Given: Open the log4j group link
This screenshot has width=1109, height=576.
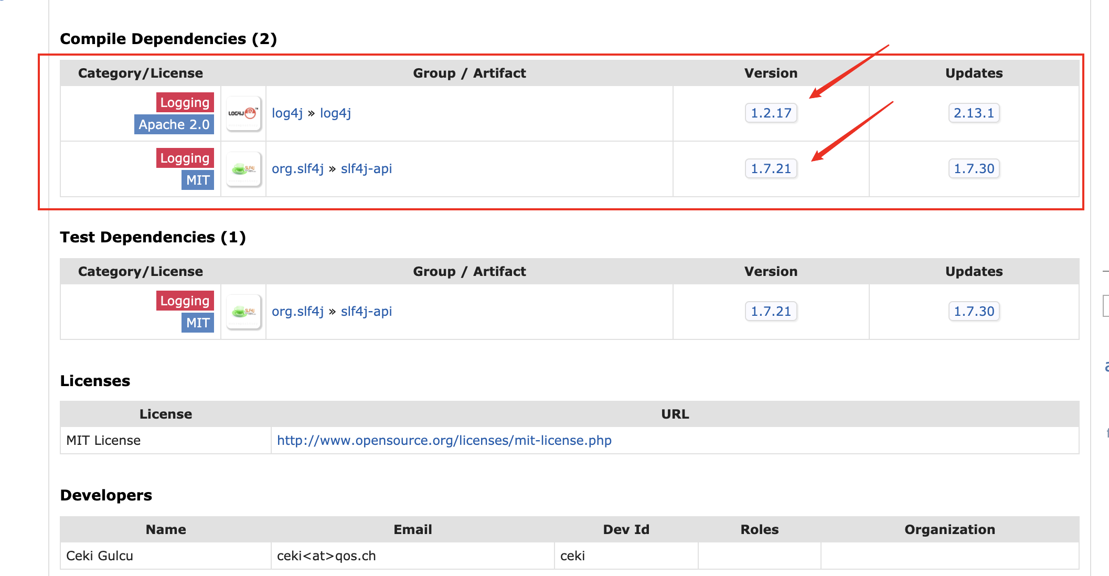Looking at the screenshot, I should coord(287,113).
